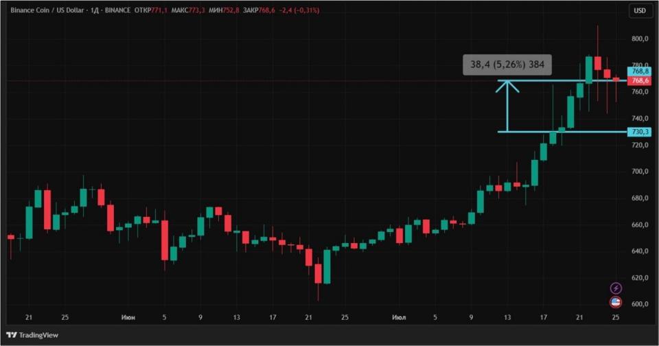Click the red 768,6 current price label

[640, 81]
